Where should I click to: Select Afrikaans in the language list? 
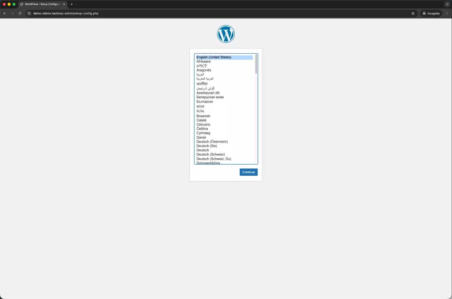pyautogui.click(x=203, y=61)
